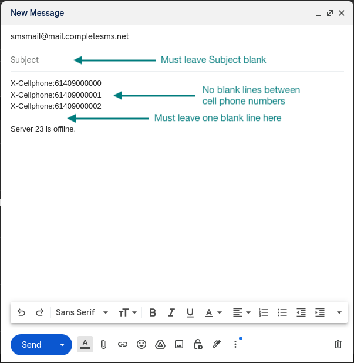Toggle confidential mode lock icon

click(198, 344)
